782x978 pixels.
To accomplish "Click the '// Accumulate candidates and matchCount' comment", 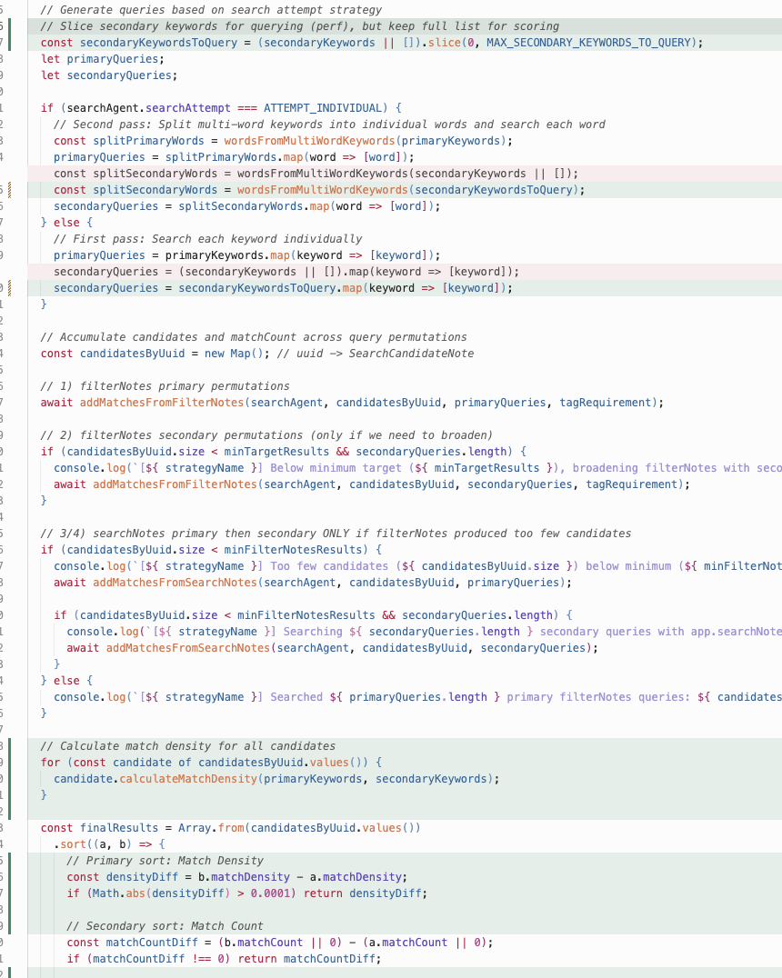I will [x=254, y=337].
